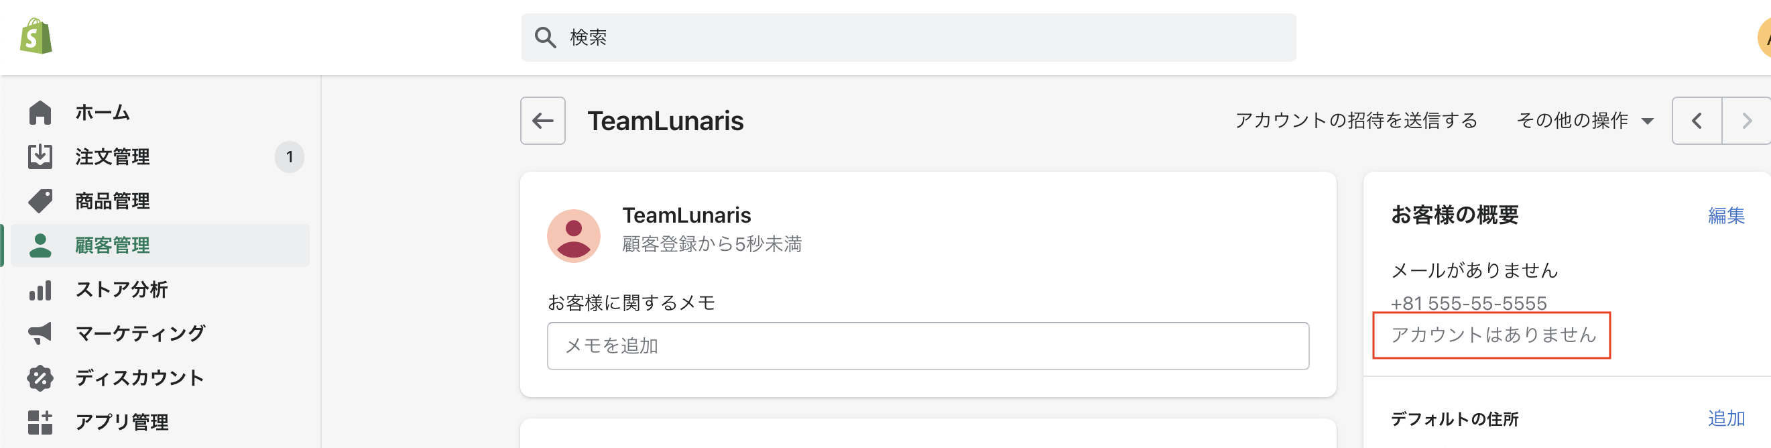The width and height of the screenshot is (1771, 448).
Task: Click the search magnifier icon
Action: coord(545,37)
